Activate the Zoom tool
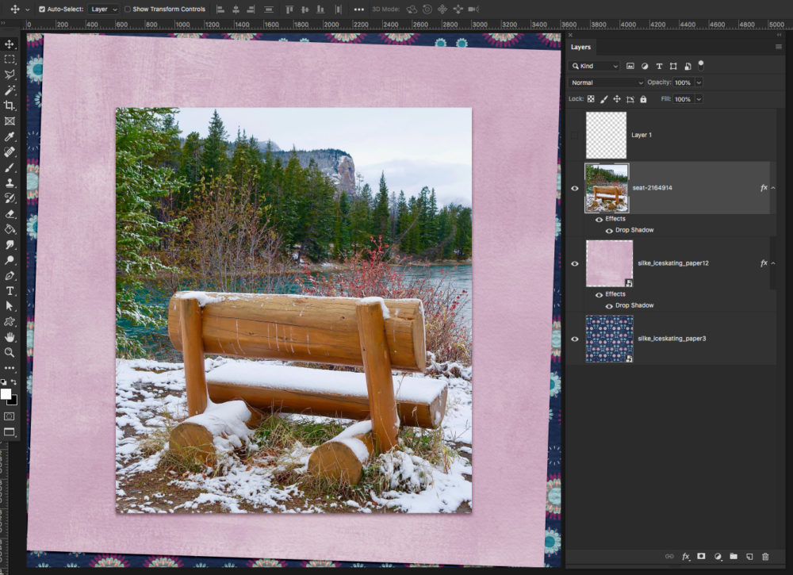Viewport: 793px width, 575px height. (x=10, y=352)
